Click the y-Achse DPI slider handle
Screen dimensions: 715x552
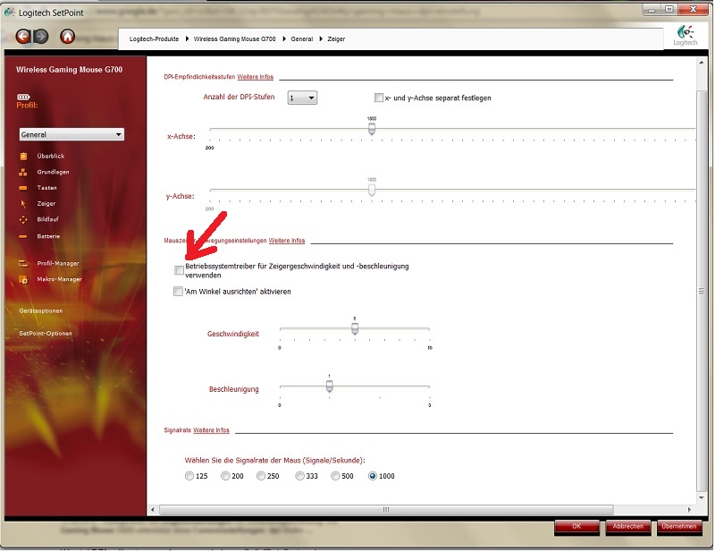point(372,190)
